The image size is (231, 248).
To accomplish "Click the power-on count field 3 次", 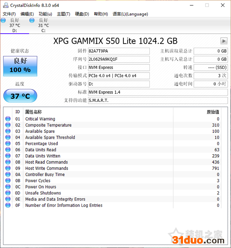I will [x=210, y=76].
